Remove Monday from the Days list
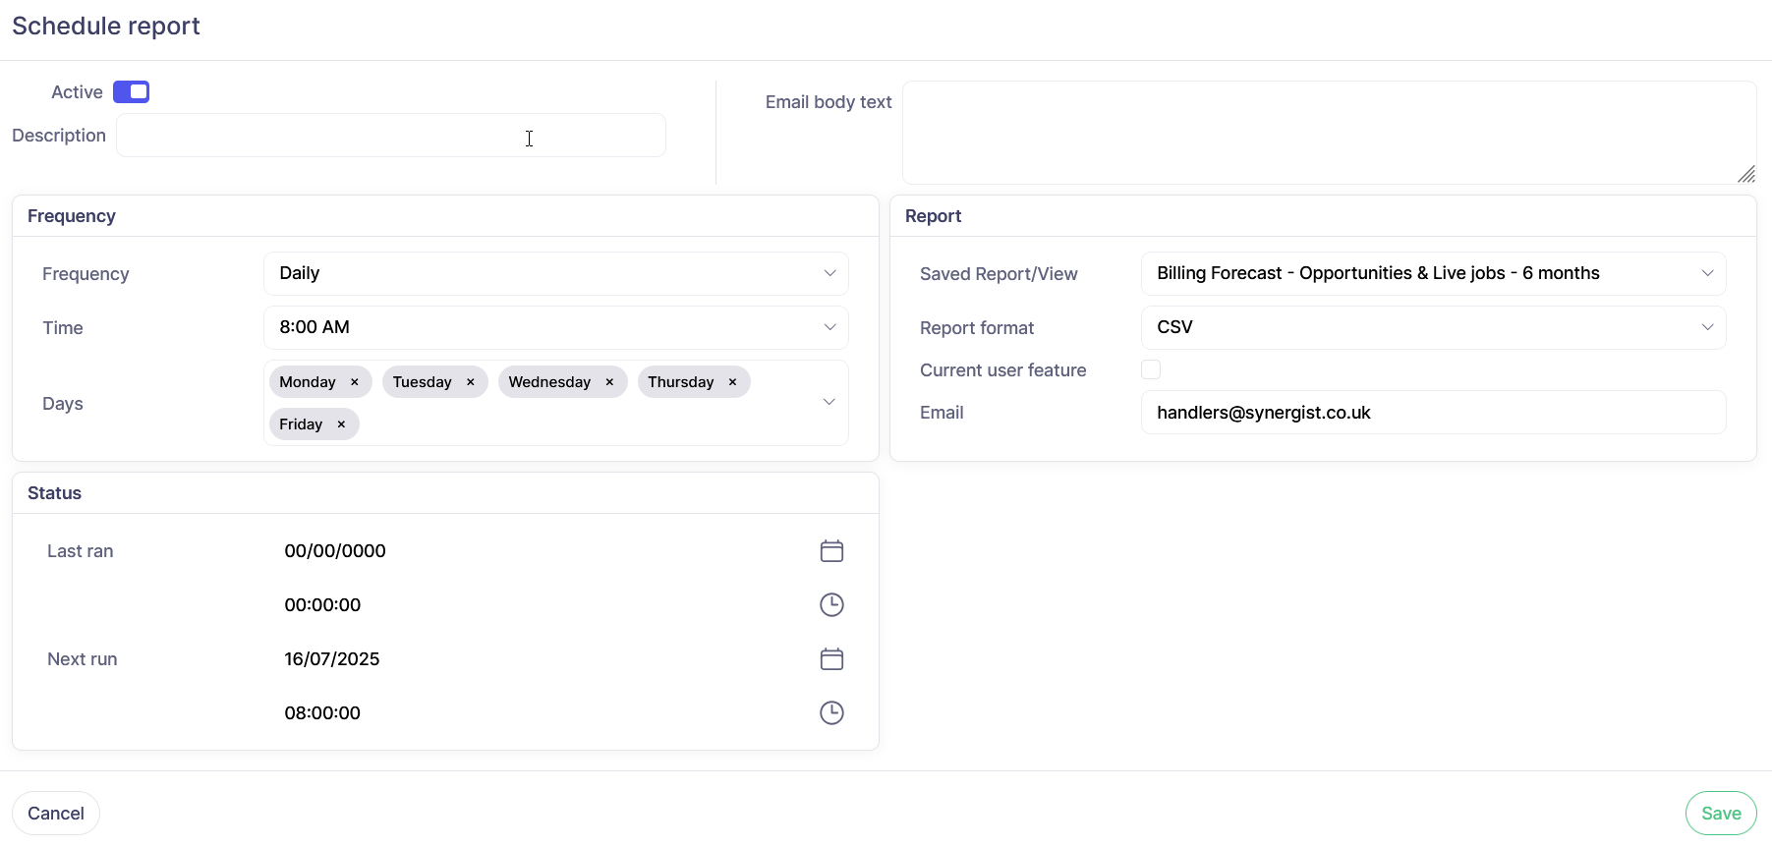Image resolution: width=1772 pixels, height=847 pixels. [355, 382]
